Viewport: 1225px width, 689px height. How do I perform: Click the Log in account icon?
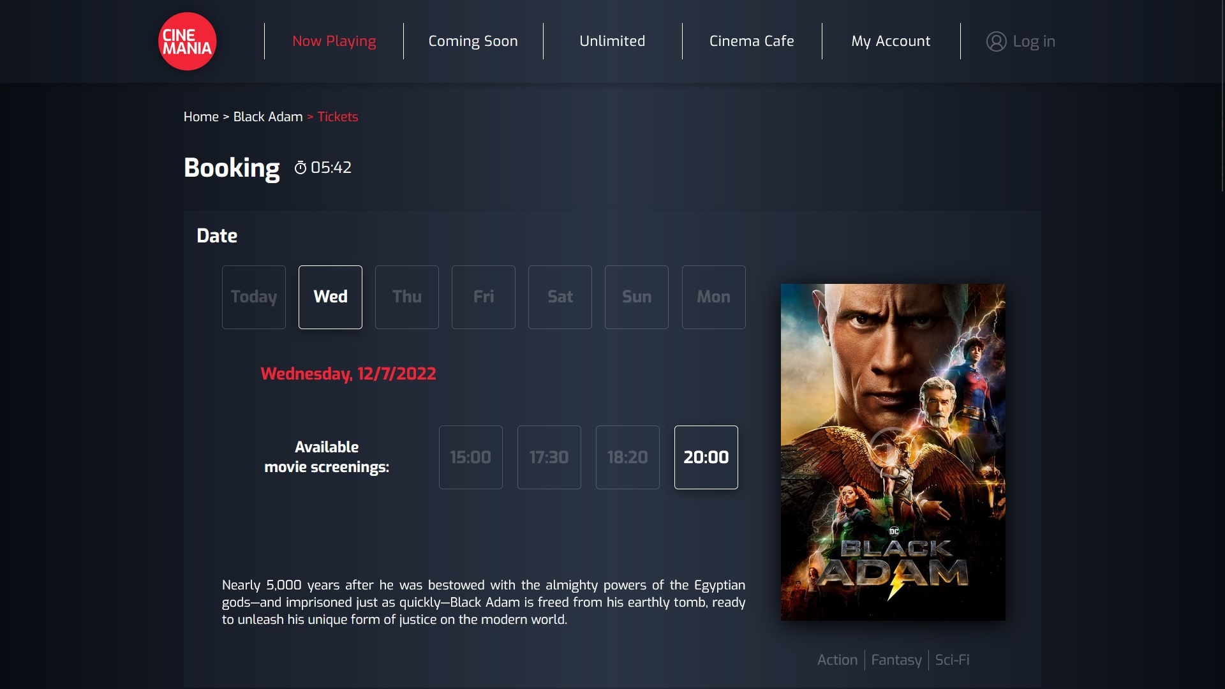pos(997,41)
